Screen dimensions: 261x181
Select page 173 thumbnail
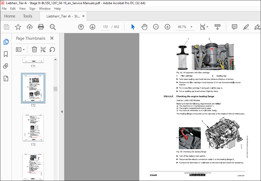click(33, 127)
